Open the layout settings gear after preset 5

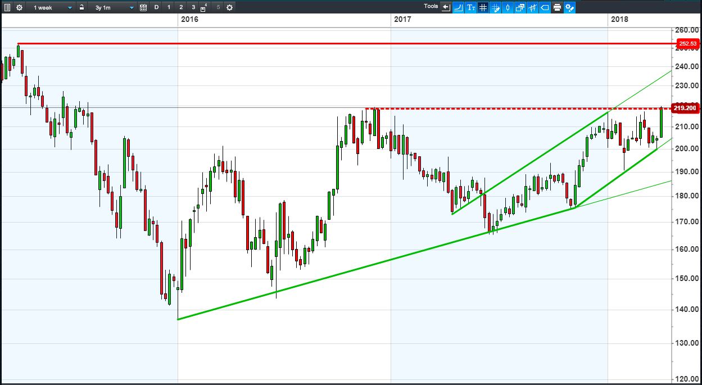click(229, 7)
